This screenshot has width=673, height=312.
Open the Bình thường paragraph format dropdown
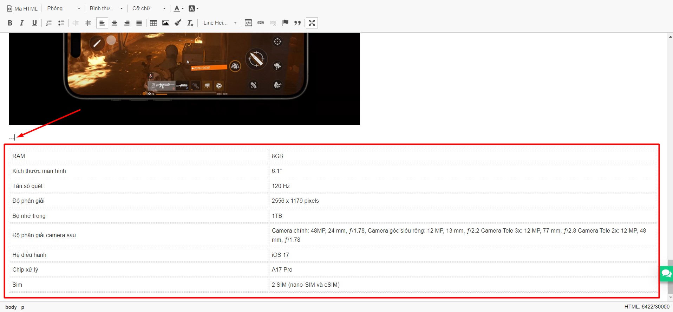coord(106,8)
